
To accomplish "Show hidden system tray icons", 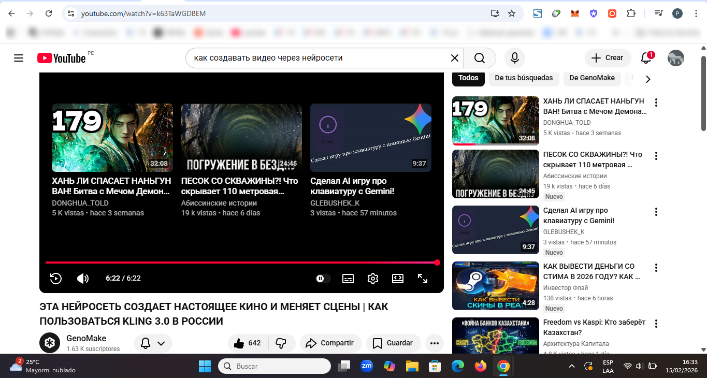I will pos(572,366).
